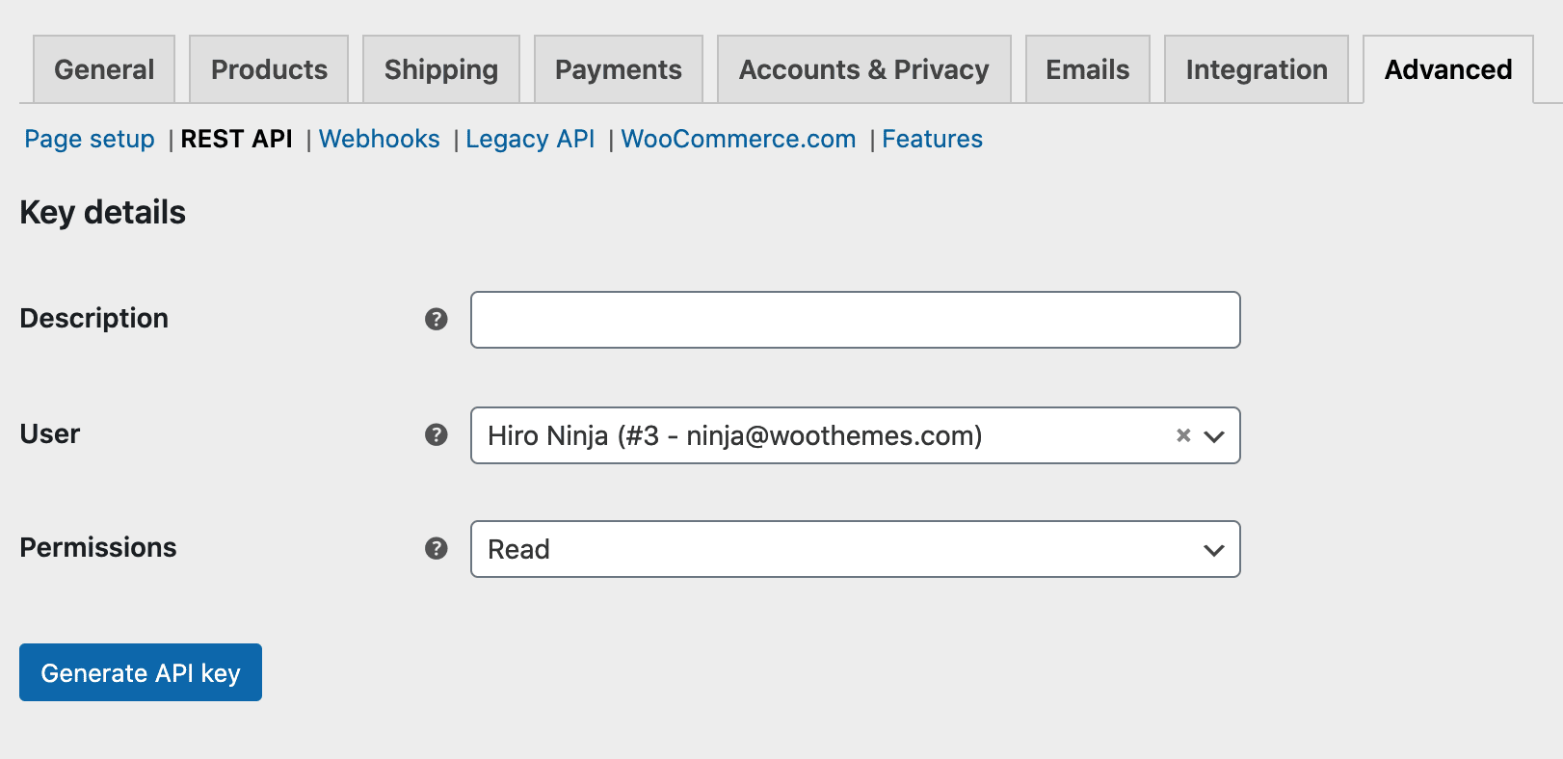This screenshot has height=759, width=1563.
Task: Switch to the Emails tab
Action: point(1088,69)
